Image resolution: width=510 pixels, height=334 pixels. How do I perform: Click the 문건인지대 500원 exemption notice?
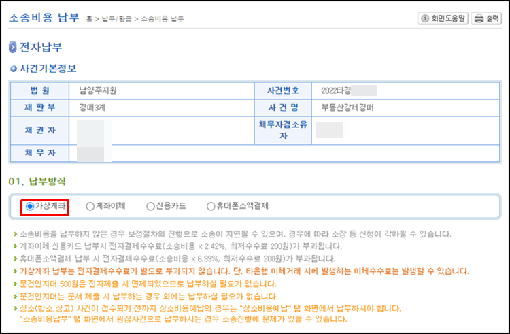[x=148, y=284]
